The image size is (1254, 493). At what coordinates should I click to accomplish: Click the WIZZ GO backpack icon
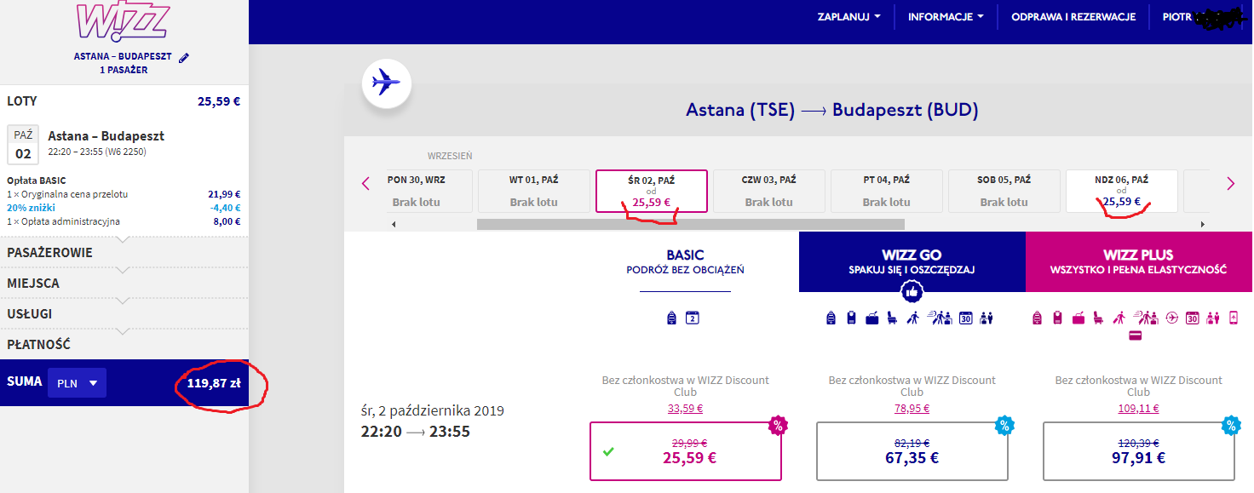pos(831,318)
